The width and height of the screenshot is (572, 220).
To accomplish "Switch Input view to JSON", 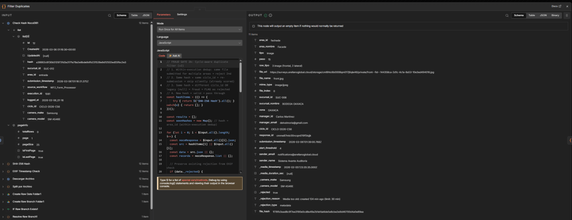I will tap(146, 16).
